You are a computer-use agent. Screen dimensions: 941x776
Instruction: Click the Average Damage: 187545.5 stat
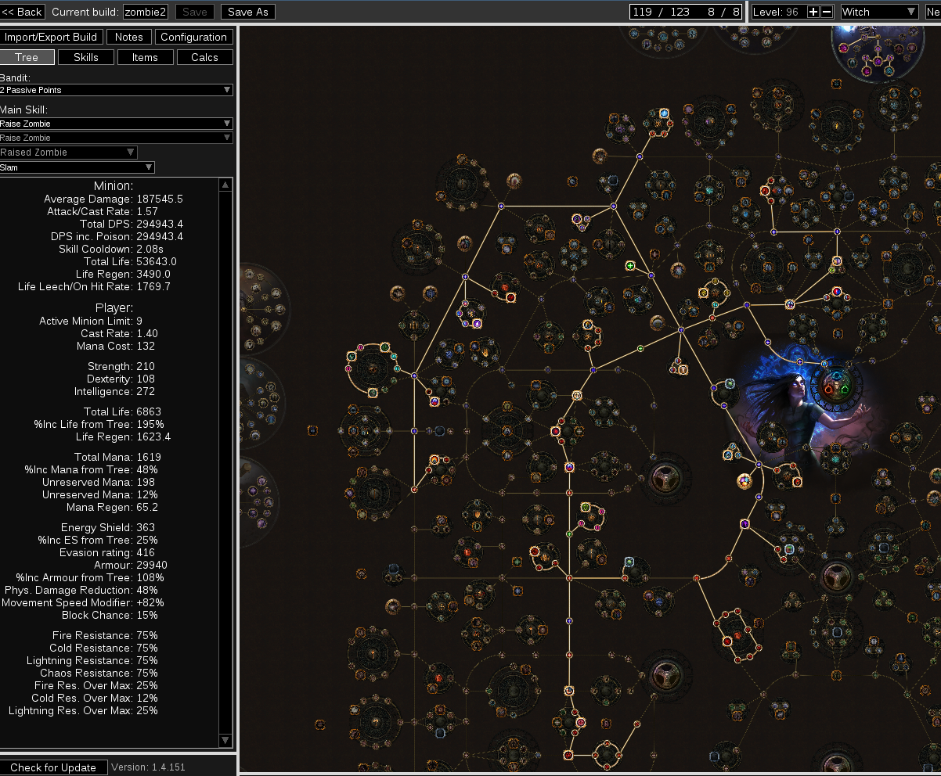114,199
